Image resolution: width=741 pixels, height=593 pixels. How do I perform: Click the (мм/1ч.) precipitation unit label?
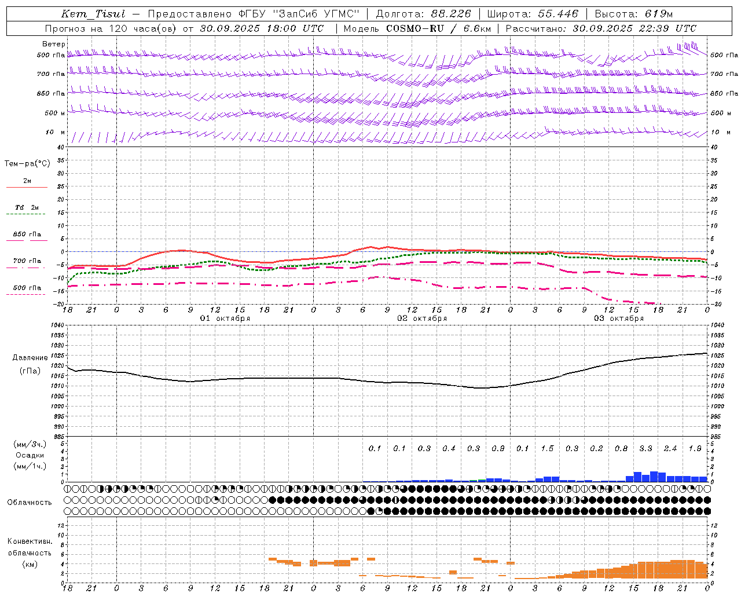pos(30,466)
